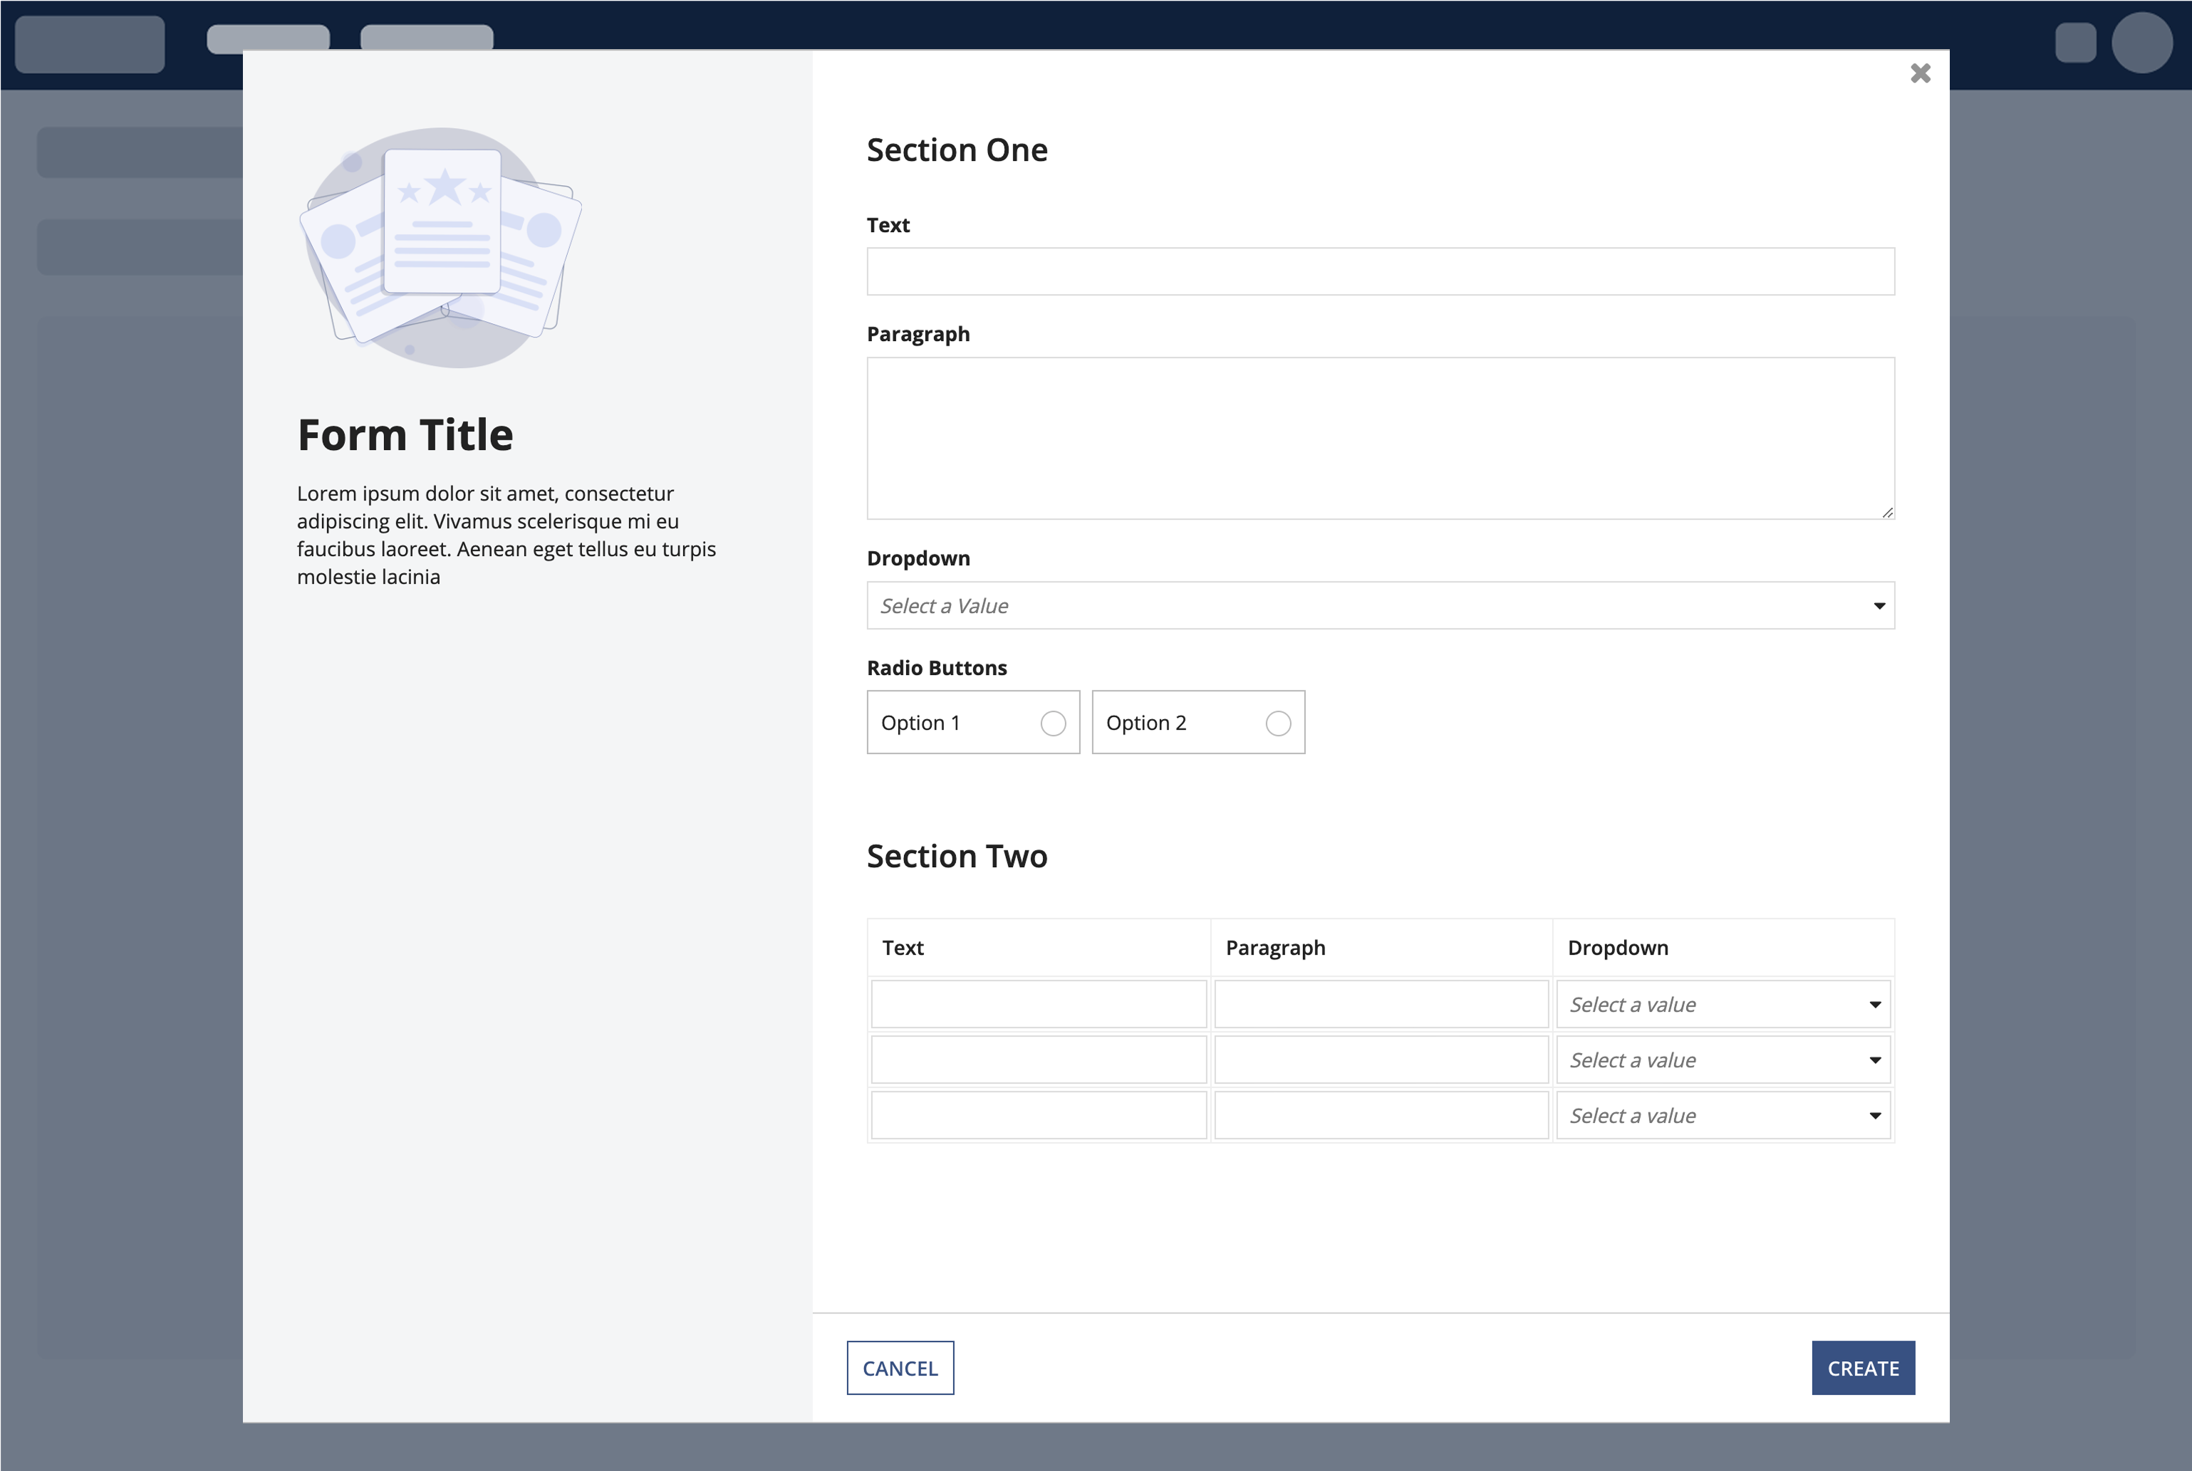Expand the third table row dropdown
The height and width of the screenshot is (1471, 2192).
tap(1723, 1116)
